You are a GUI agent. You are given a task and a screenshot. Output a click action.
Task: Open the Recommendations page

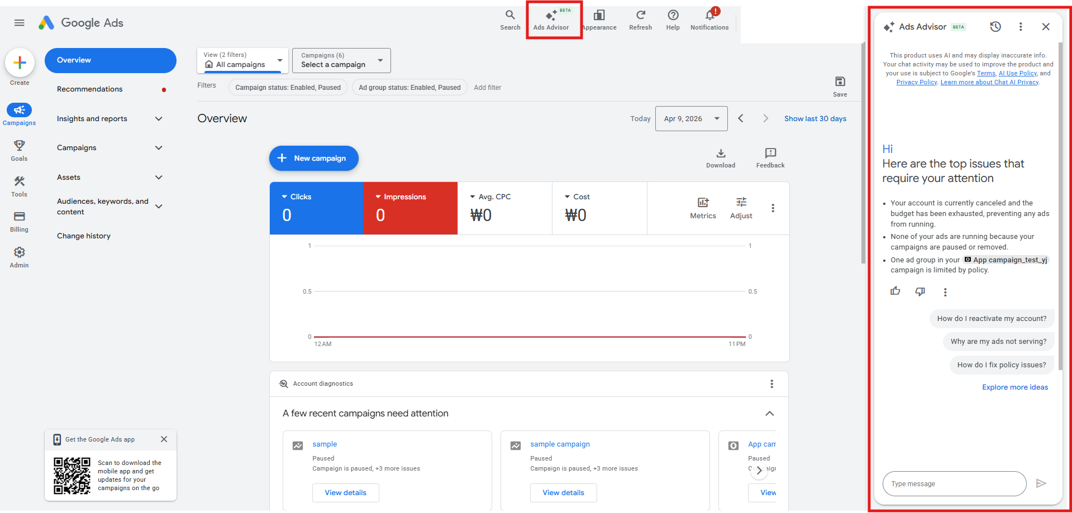(90, 89)
